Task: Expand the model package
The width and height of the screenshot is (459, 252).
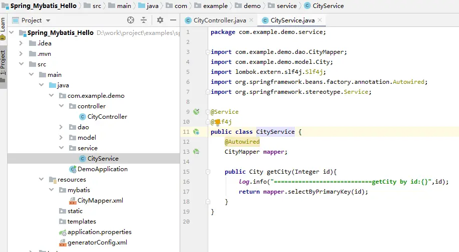Action: click(x=61, y=137)
